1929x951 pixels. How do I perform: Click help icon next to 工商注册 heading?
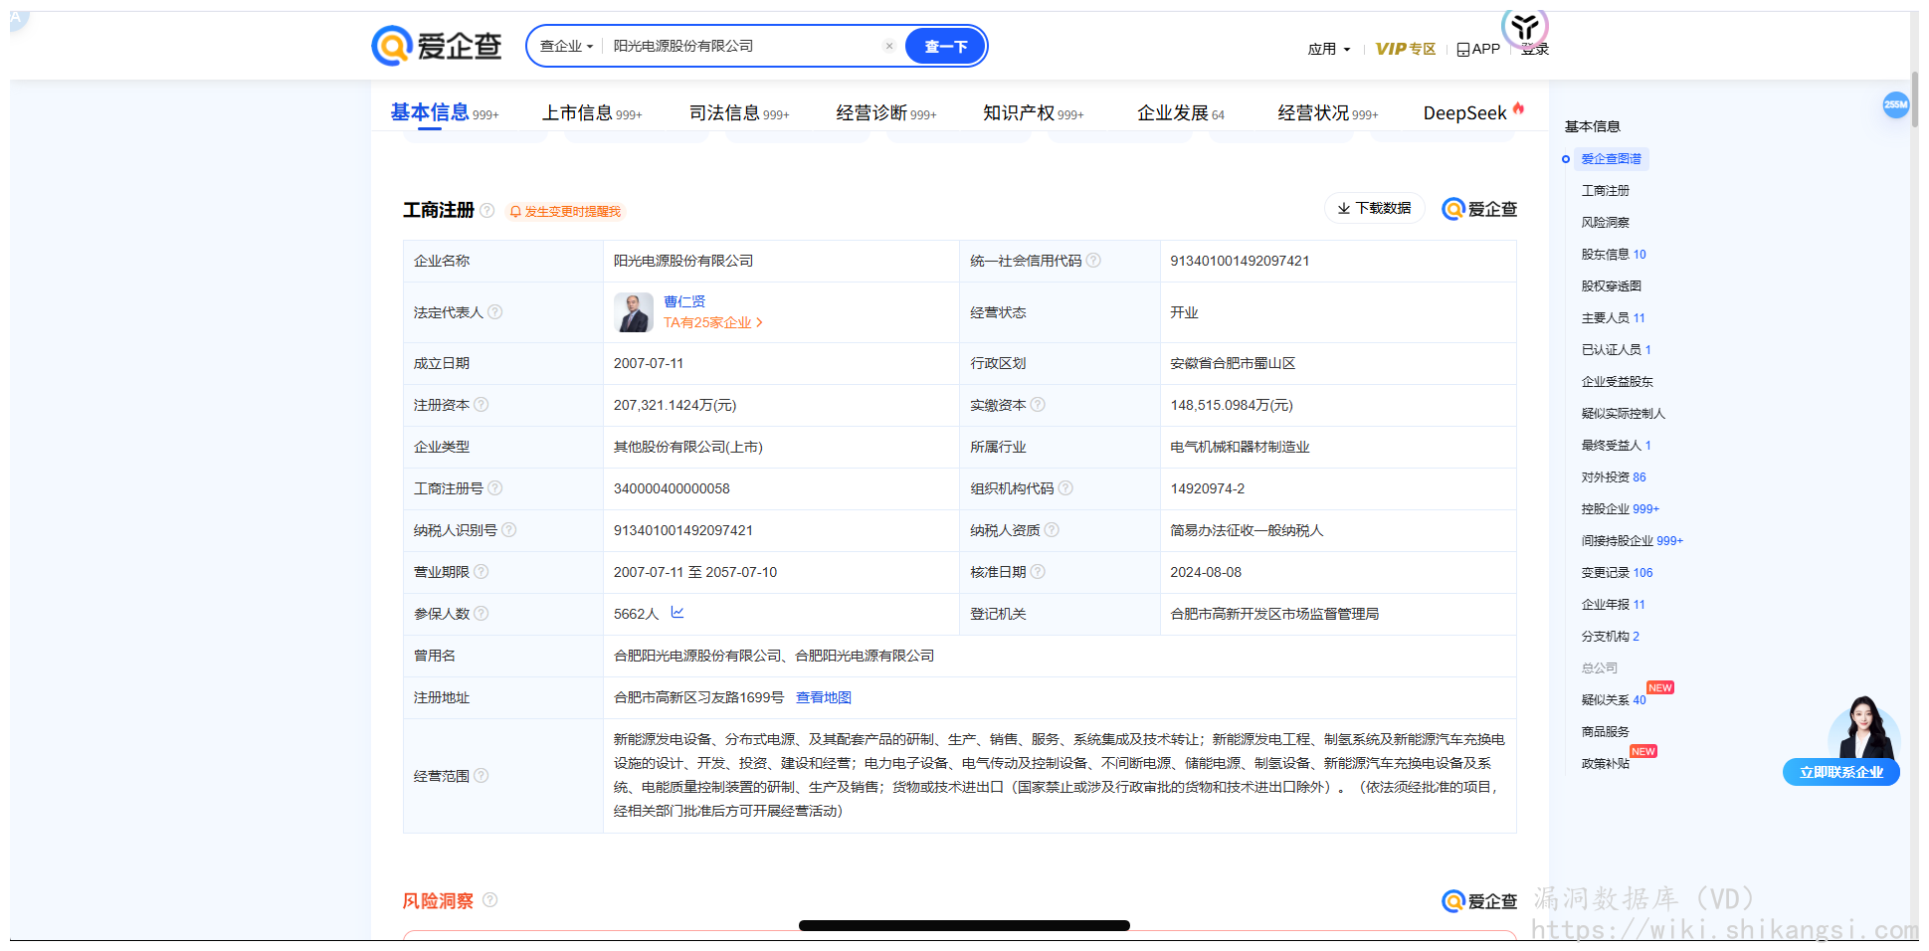point(487,210)
